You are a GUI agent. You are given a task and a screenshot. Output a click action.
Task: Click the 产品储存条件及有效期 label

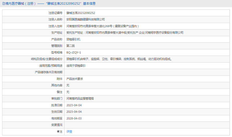click(x=49, y=72)
